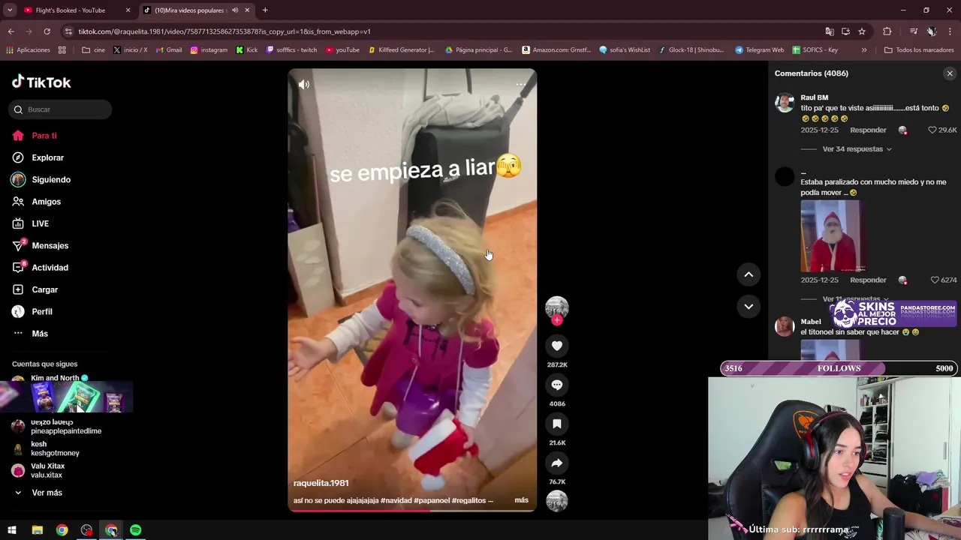
Task: Open the cine bookmarks folder
Action: [94, 50]
